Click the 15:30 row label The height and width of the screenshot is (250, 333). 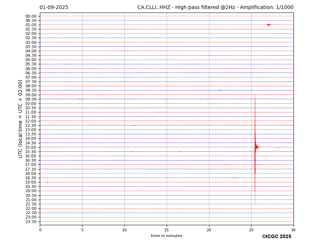tap(31, 152)
